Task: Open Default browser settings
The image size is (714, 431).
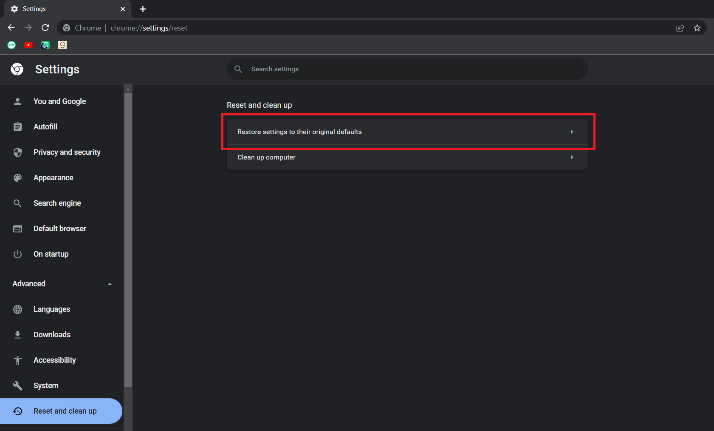Action: pos(61,229)
